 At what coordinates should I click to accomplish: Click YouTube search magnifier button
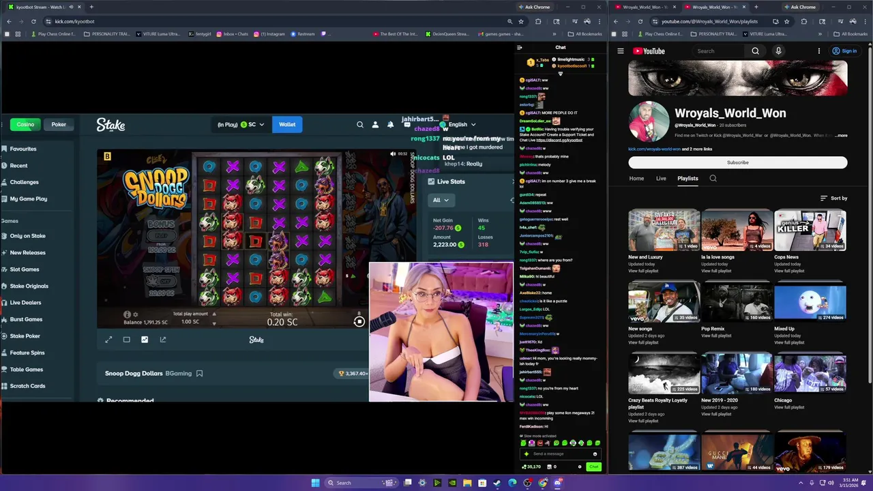click(755, 51)
